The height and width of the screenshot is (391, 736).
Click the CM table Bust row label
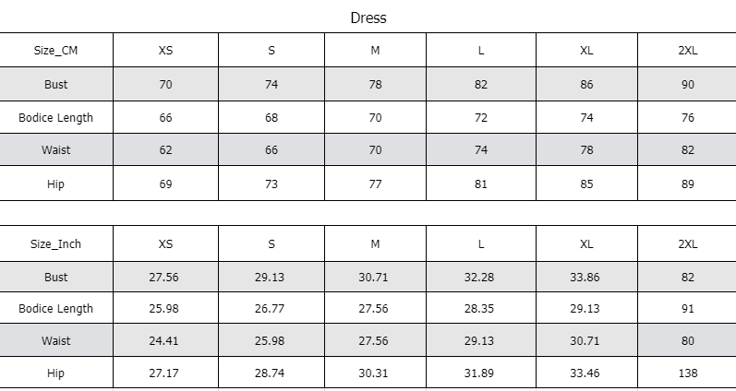(55, 85)
